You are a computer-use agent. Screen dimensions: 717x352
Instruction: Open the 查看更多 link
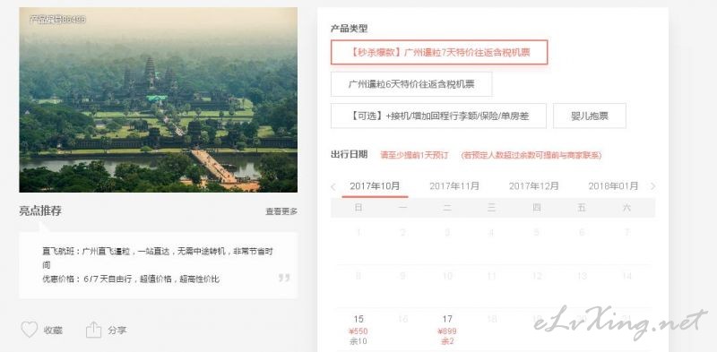281,211
